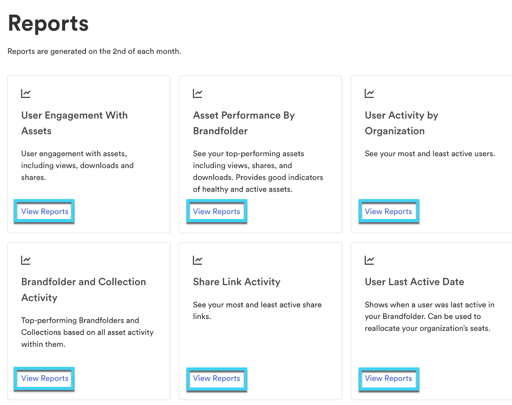Open View Reports for User Last Active Date
The height and width of the screenshot is (405, 512).
click(x=388, y=378)
